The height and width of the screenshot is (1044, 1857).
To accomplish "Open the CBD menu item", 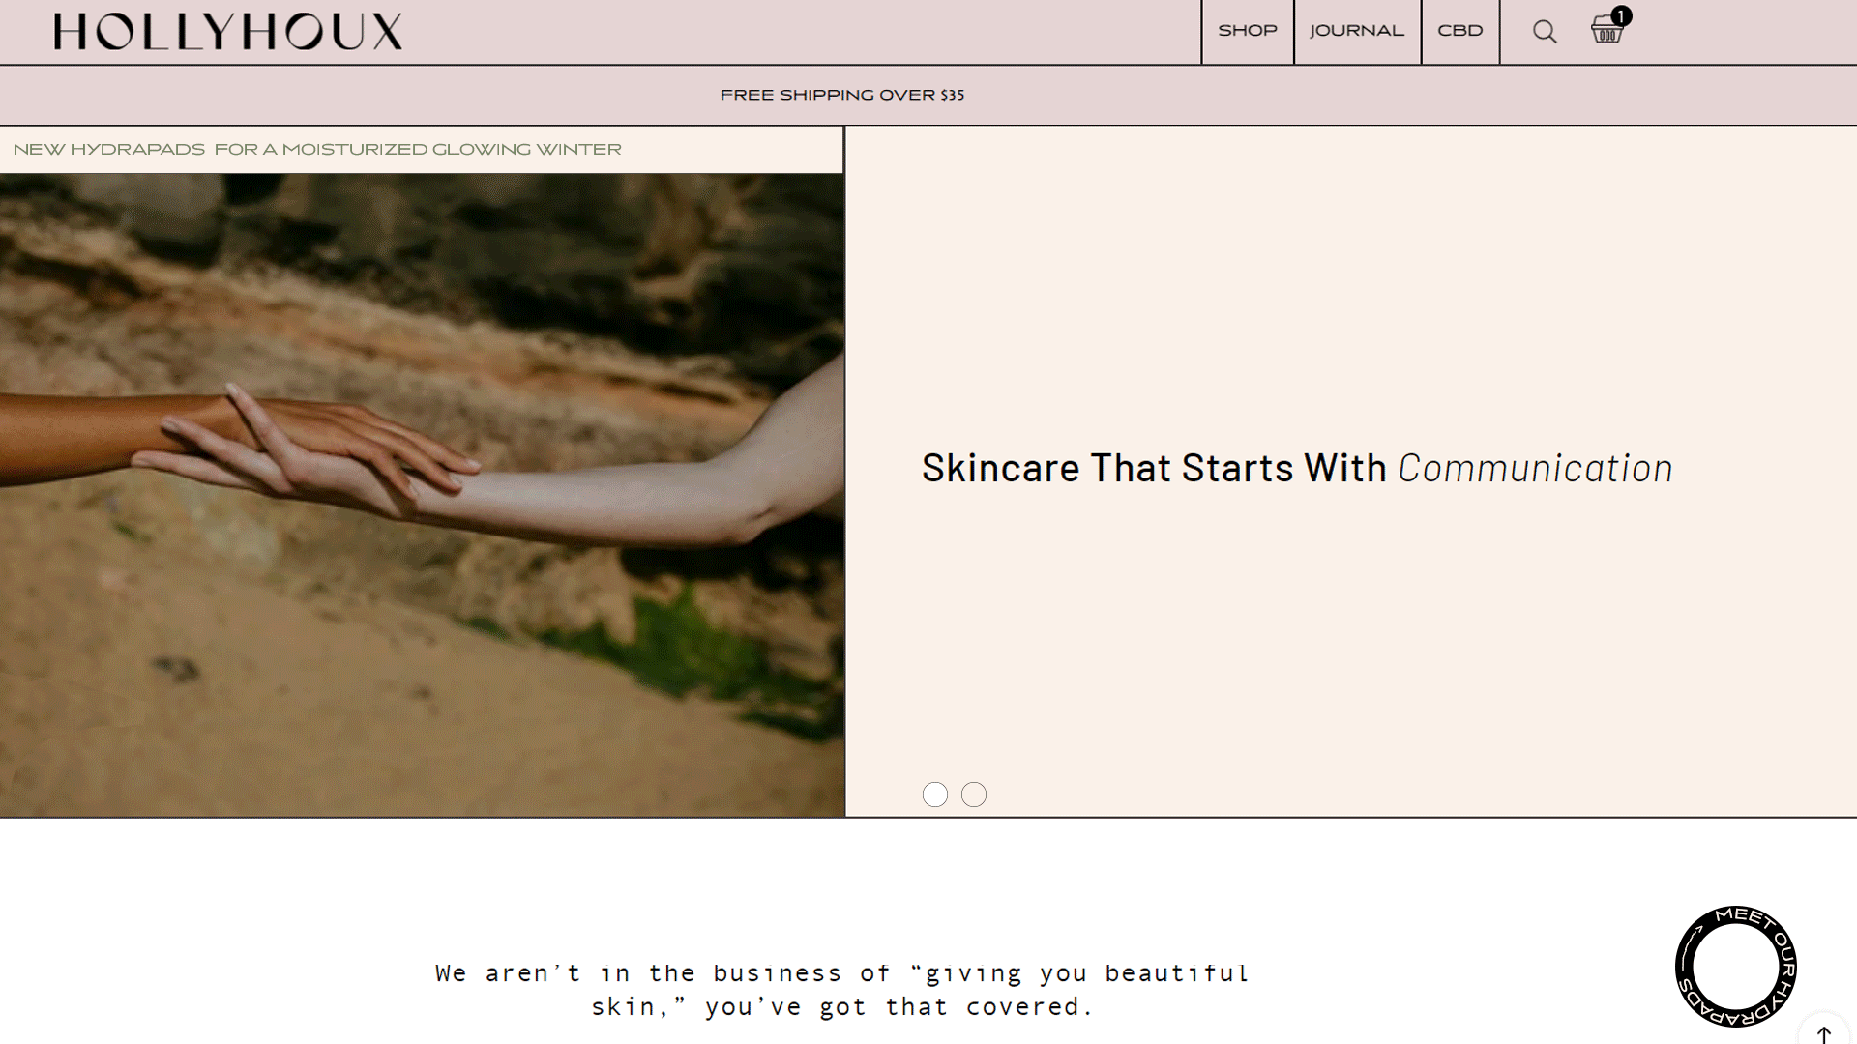I will pos(1459,31).
